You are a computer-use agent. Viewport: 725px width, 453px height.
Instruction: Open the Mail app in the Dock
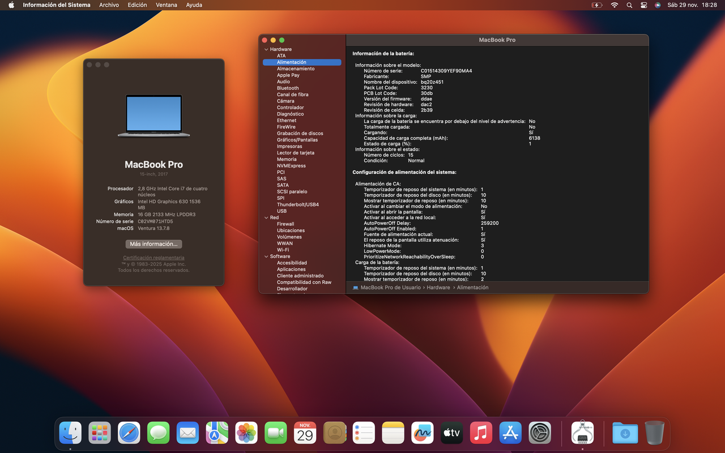point(187,432)
